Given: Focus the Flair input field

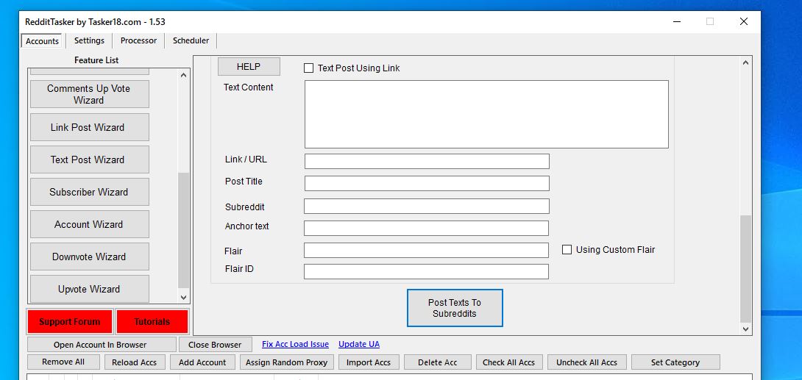Looking at the screenshot, I should 426,250.
